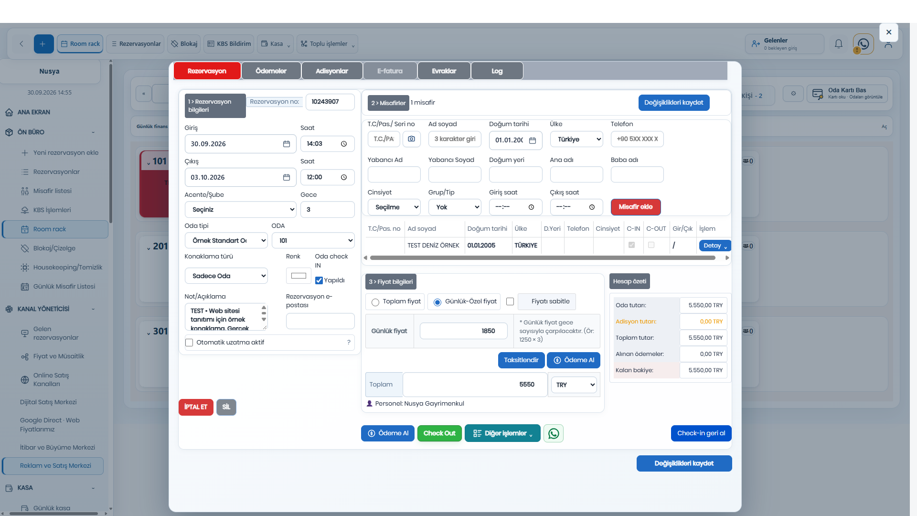Open calendar picker for Giriş date
917x516 pixels.
pyautogui.click(x=287, y=144)
